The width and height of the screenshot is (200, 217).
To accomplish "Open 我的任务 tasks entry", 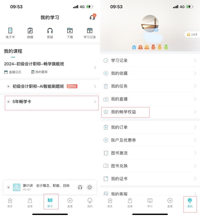I will pos(150,86).
